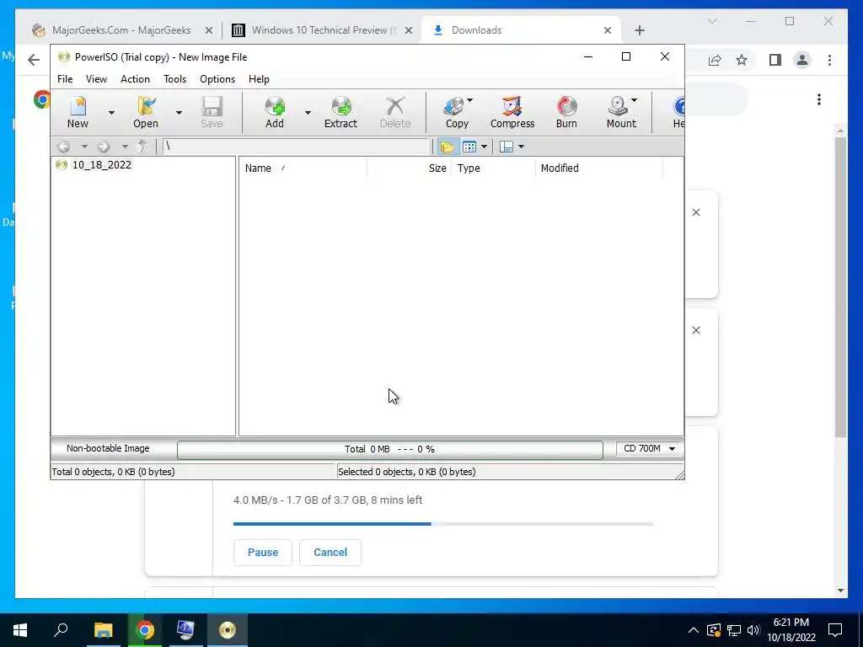Open the Help menu
Screen dimensions: 863x647
(x=259, y=79)
